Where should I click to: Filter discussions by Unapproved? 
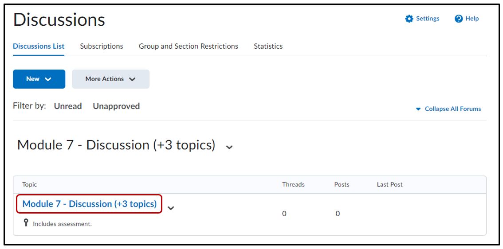tap(116, 106)
